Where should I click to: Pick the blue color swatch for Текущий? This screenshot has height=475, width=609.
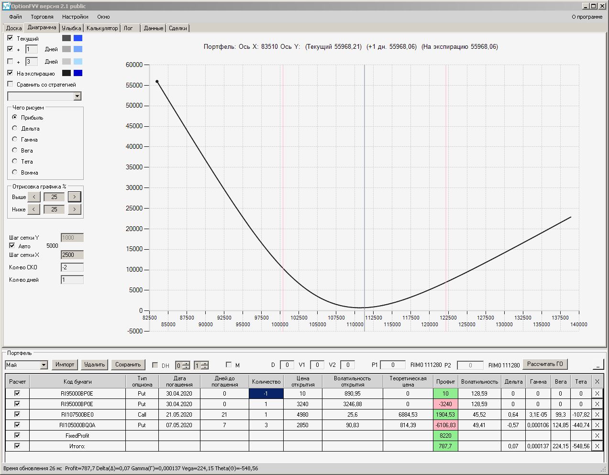[78, 38]
